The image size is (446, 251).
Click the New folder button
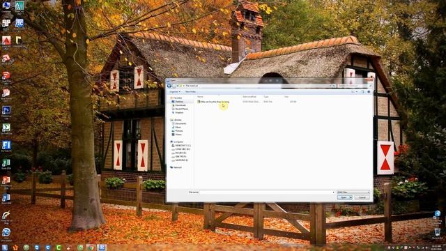190,91
